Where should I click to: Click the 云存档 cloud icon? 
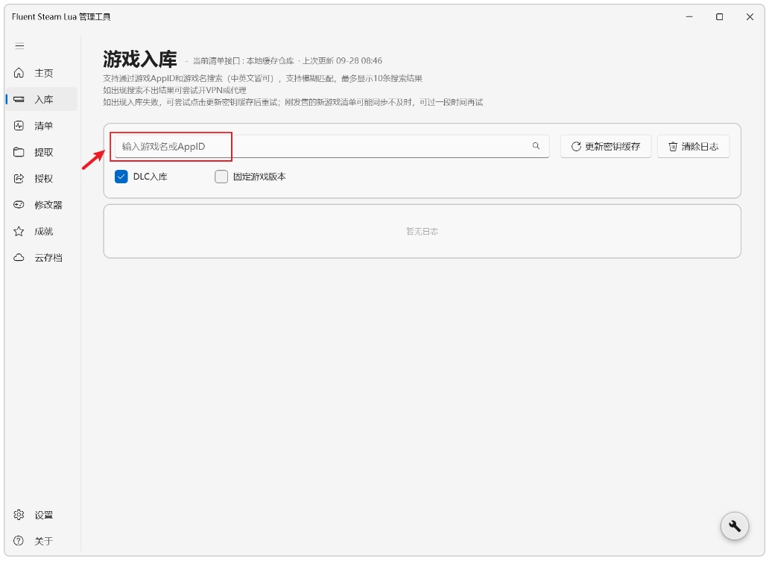point(19,258)
